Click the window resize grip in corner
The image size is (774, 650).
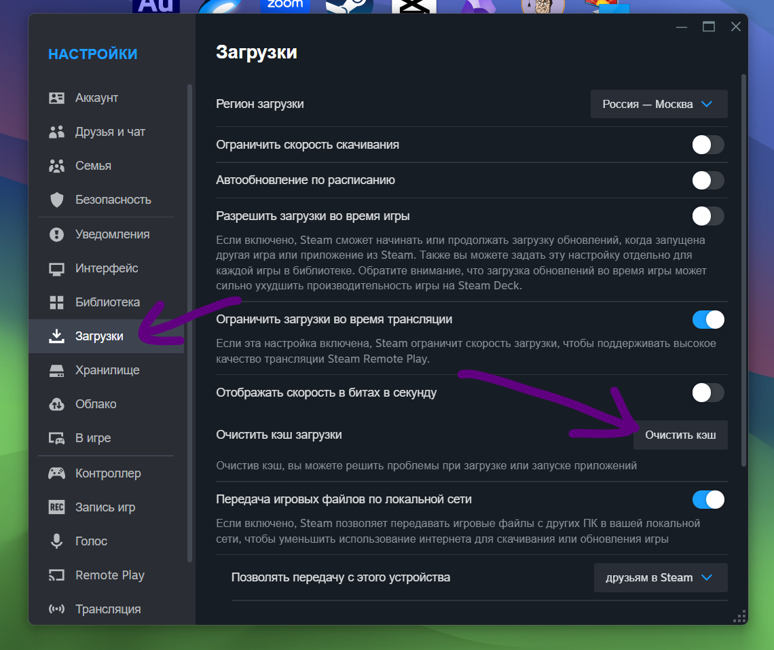[739, 617]
